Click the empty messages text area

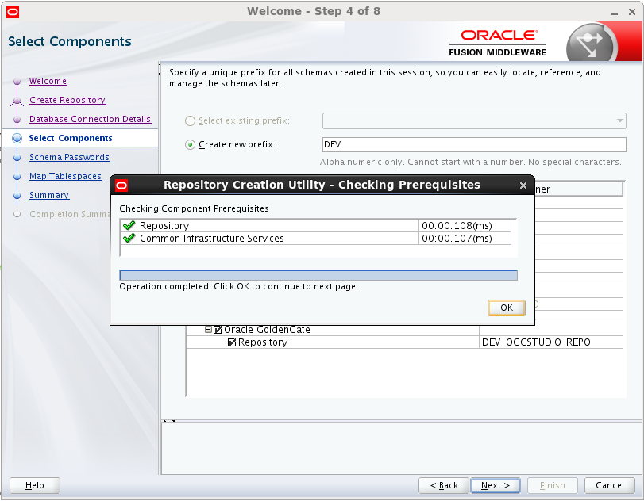tap(401, 449)
